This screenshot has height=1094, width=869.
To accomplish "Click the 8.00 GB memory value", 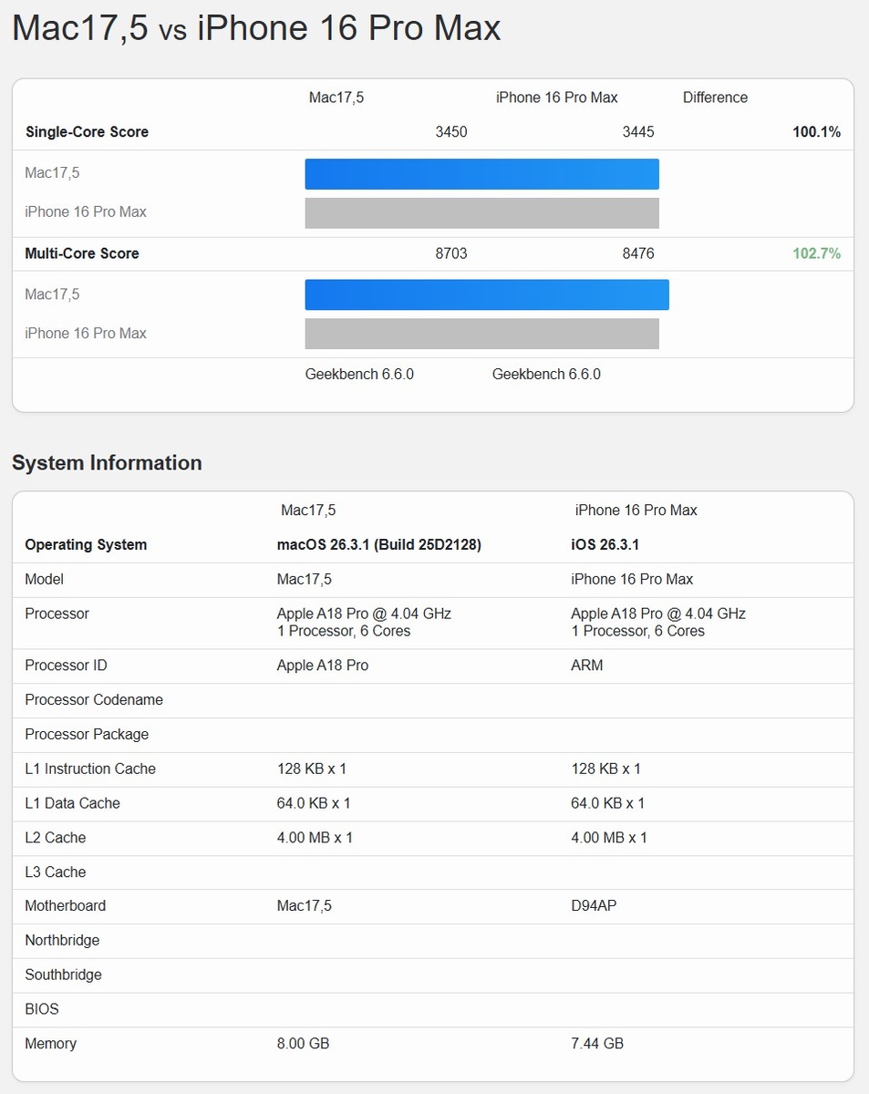I will point(303,1043).
